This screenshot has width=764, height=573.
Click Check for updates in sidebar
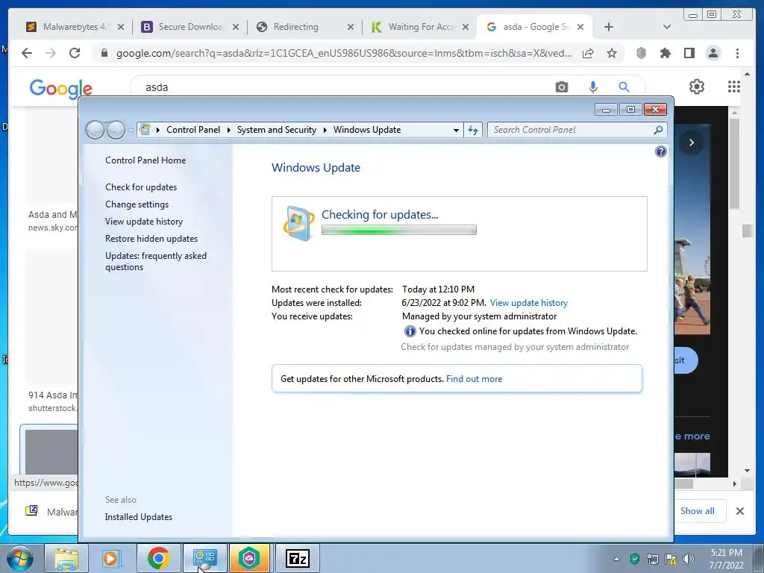(x=141, y=187)
